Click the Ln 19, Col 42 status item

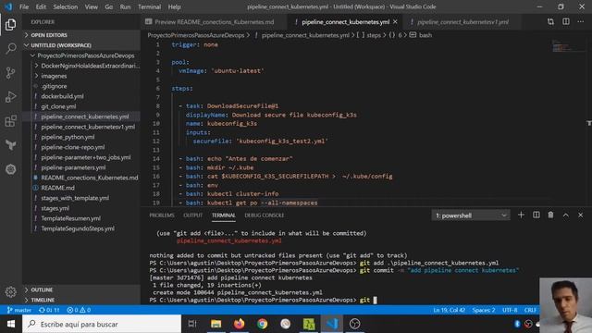[449, 310]
